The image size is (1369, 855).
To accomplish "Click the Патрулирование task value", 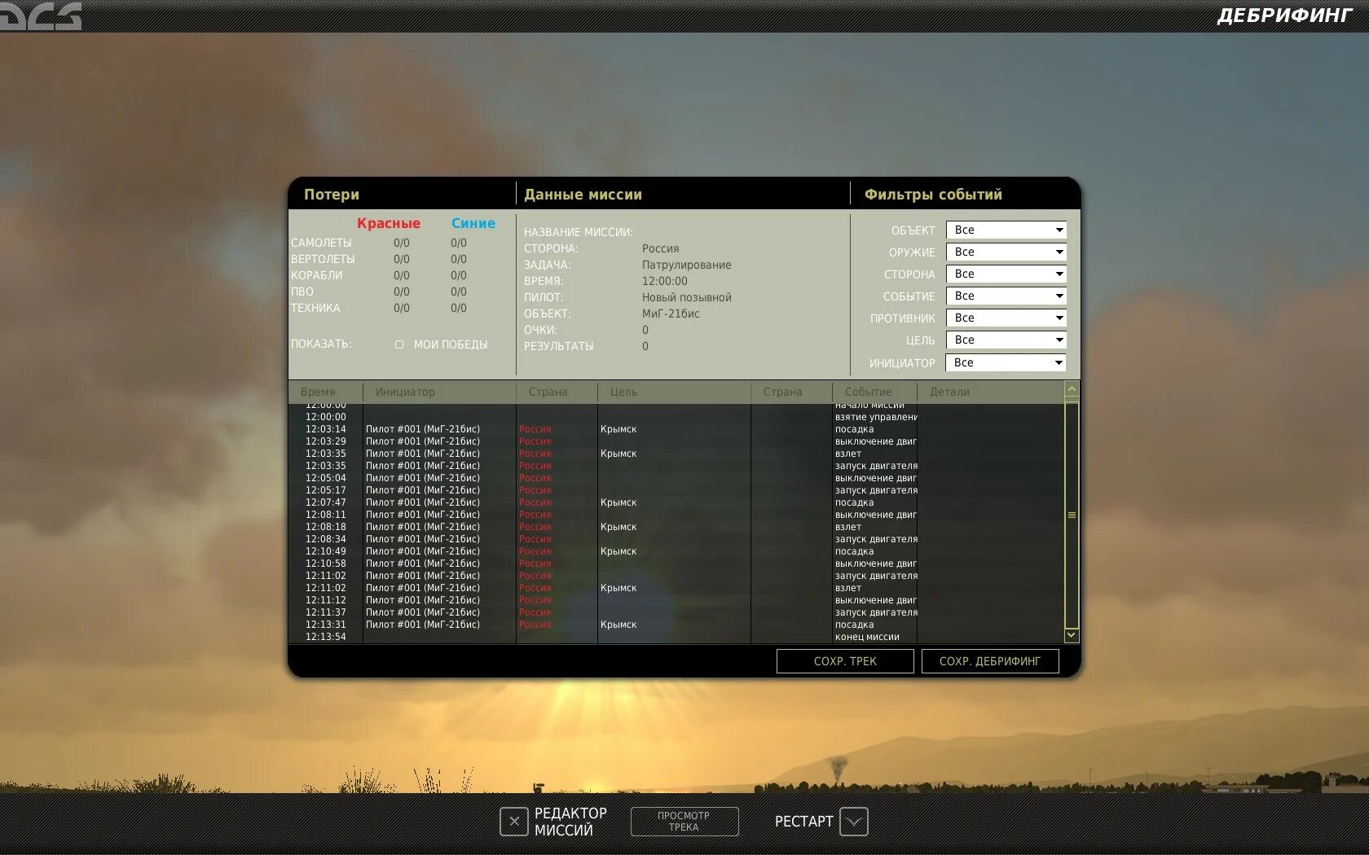I will (687, 265).
